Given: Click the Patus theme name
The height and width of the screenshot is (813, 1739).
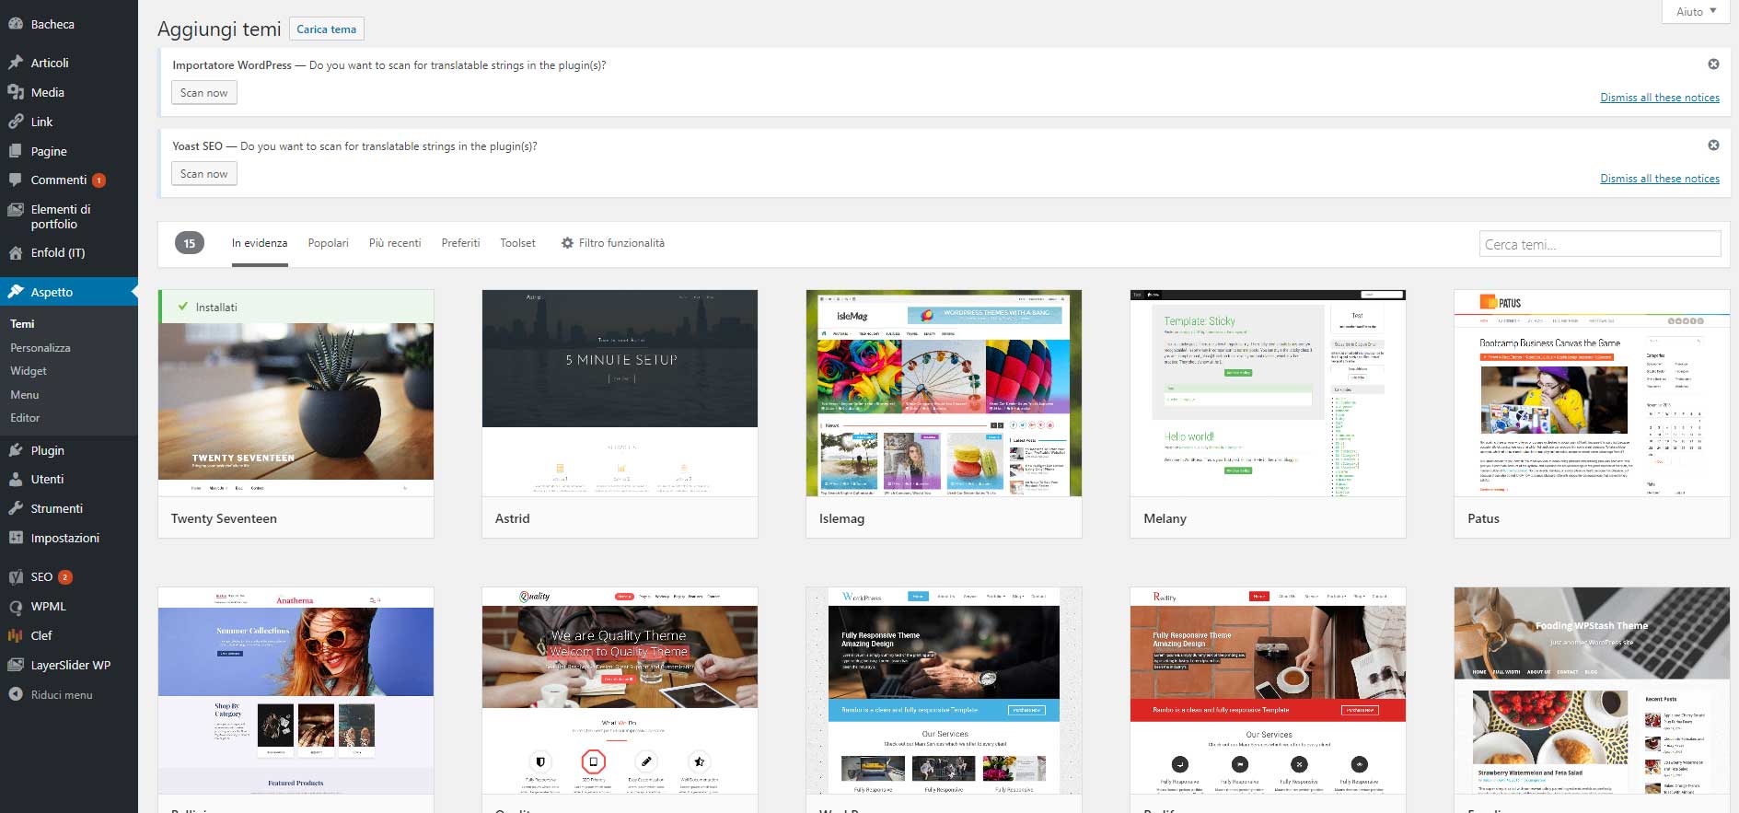Looking at the screenshot, I should pos(1483,518).
